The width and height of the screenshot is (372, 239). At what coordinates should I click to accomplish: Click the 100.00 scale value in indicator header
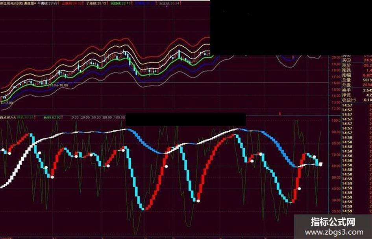(119, 117)
